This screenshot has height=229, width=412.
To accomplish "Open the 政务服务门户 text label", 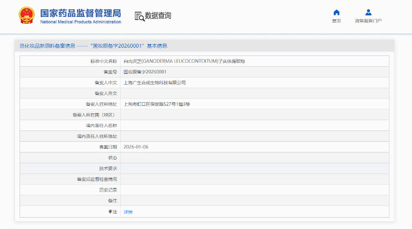I will coord(368,21).
